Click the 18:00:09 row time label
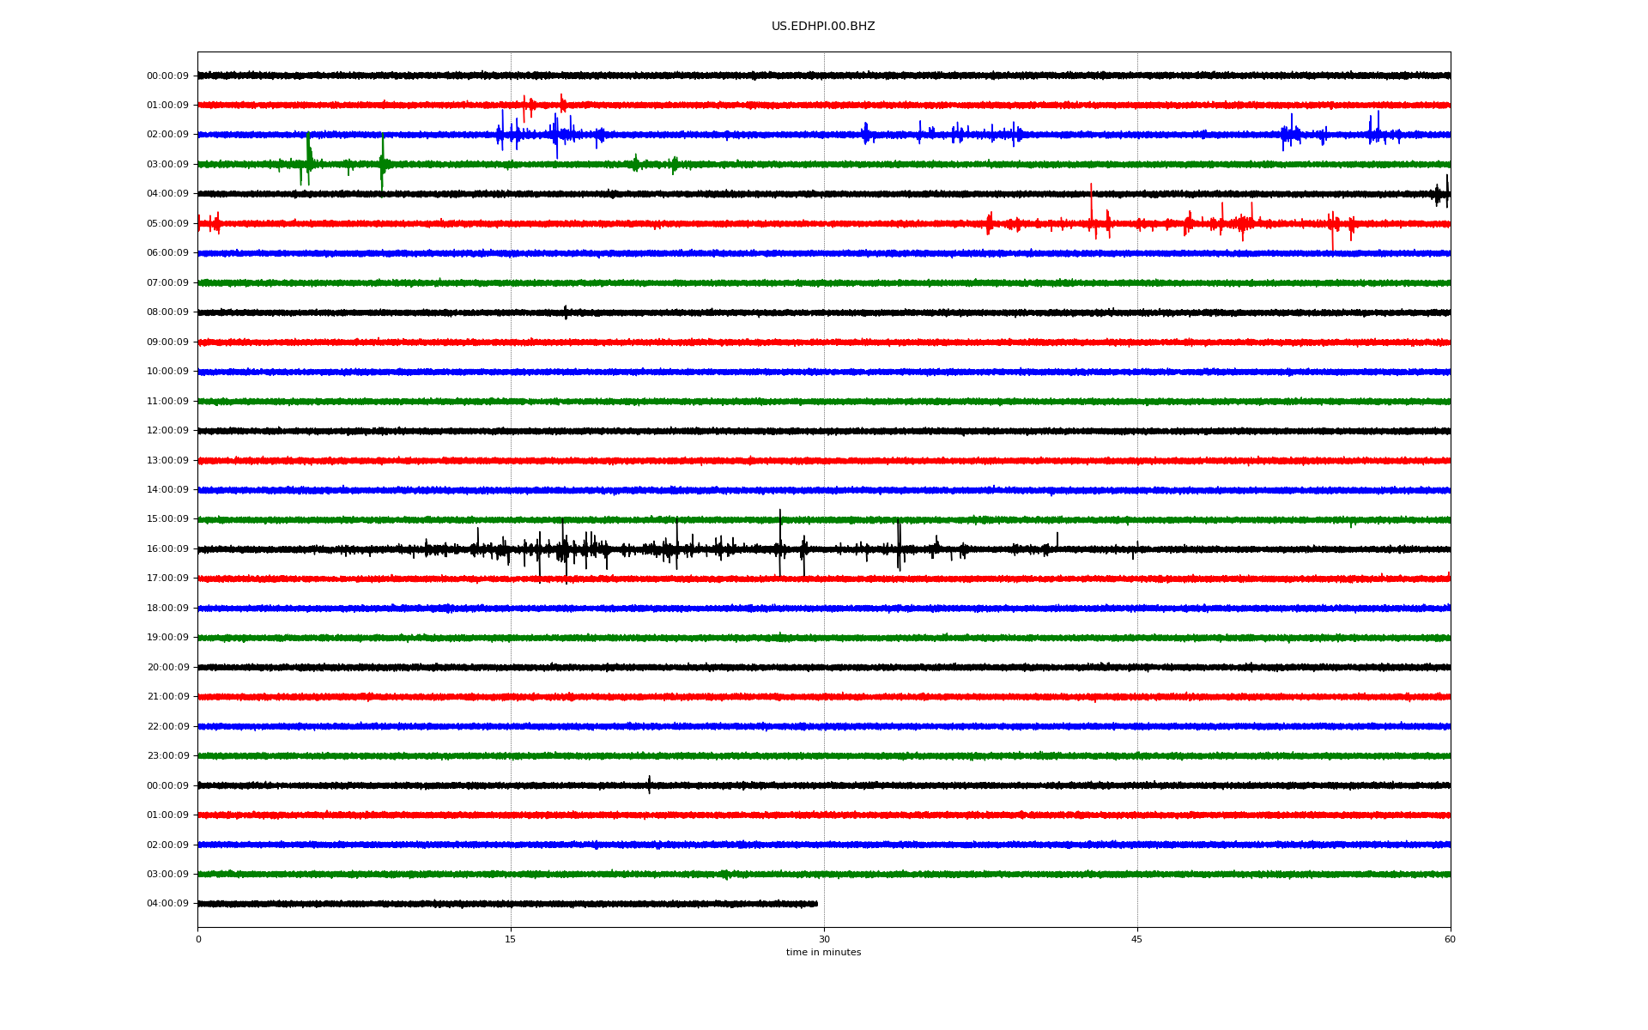Screen dimensions: 1648x1030 [x=167, y=608]
